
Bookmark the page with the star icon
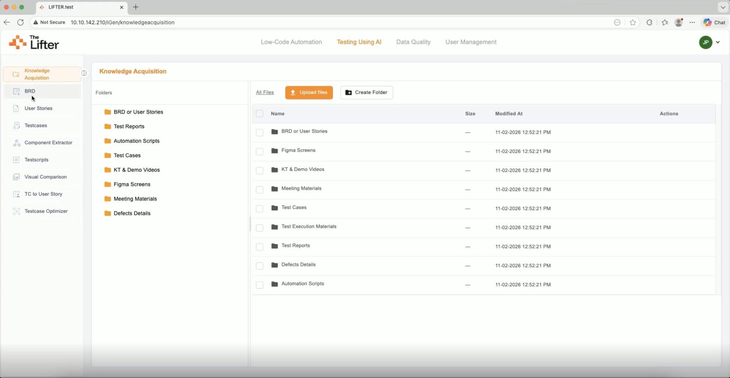(633, 22)
